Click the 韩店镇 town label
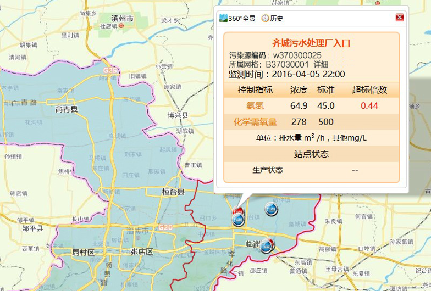The height and width of the screenshot is (291, 431). [19, 193]
